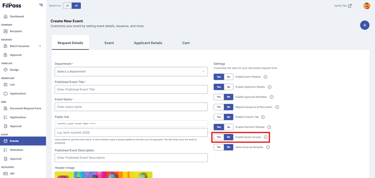Click info icon for Enable Applicant Details

coord(269,87)
